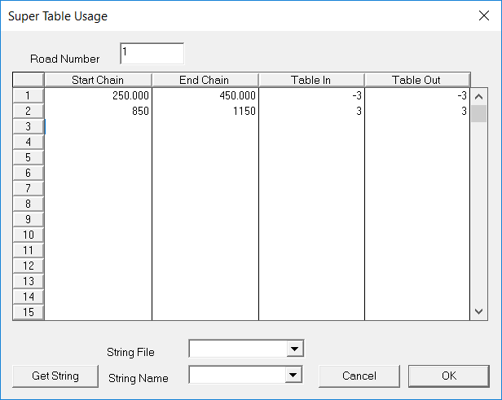The height and width of the screenshot is (400, 502).
Task: Select the End Chain cell with 1150
Action: click(x=205, y=111)
